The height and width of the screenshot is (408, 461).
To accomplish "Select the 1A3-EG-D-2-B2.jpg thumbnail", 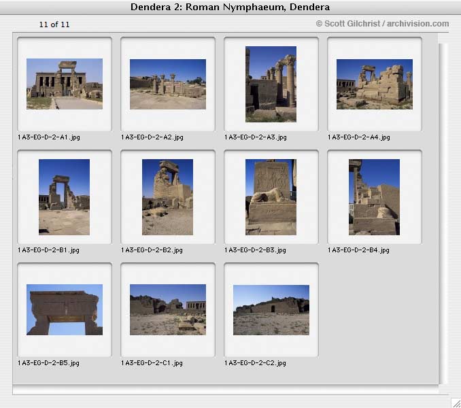I will tap(167, 197).
